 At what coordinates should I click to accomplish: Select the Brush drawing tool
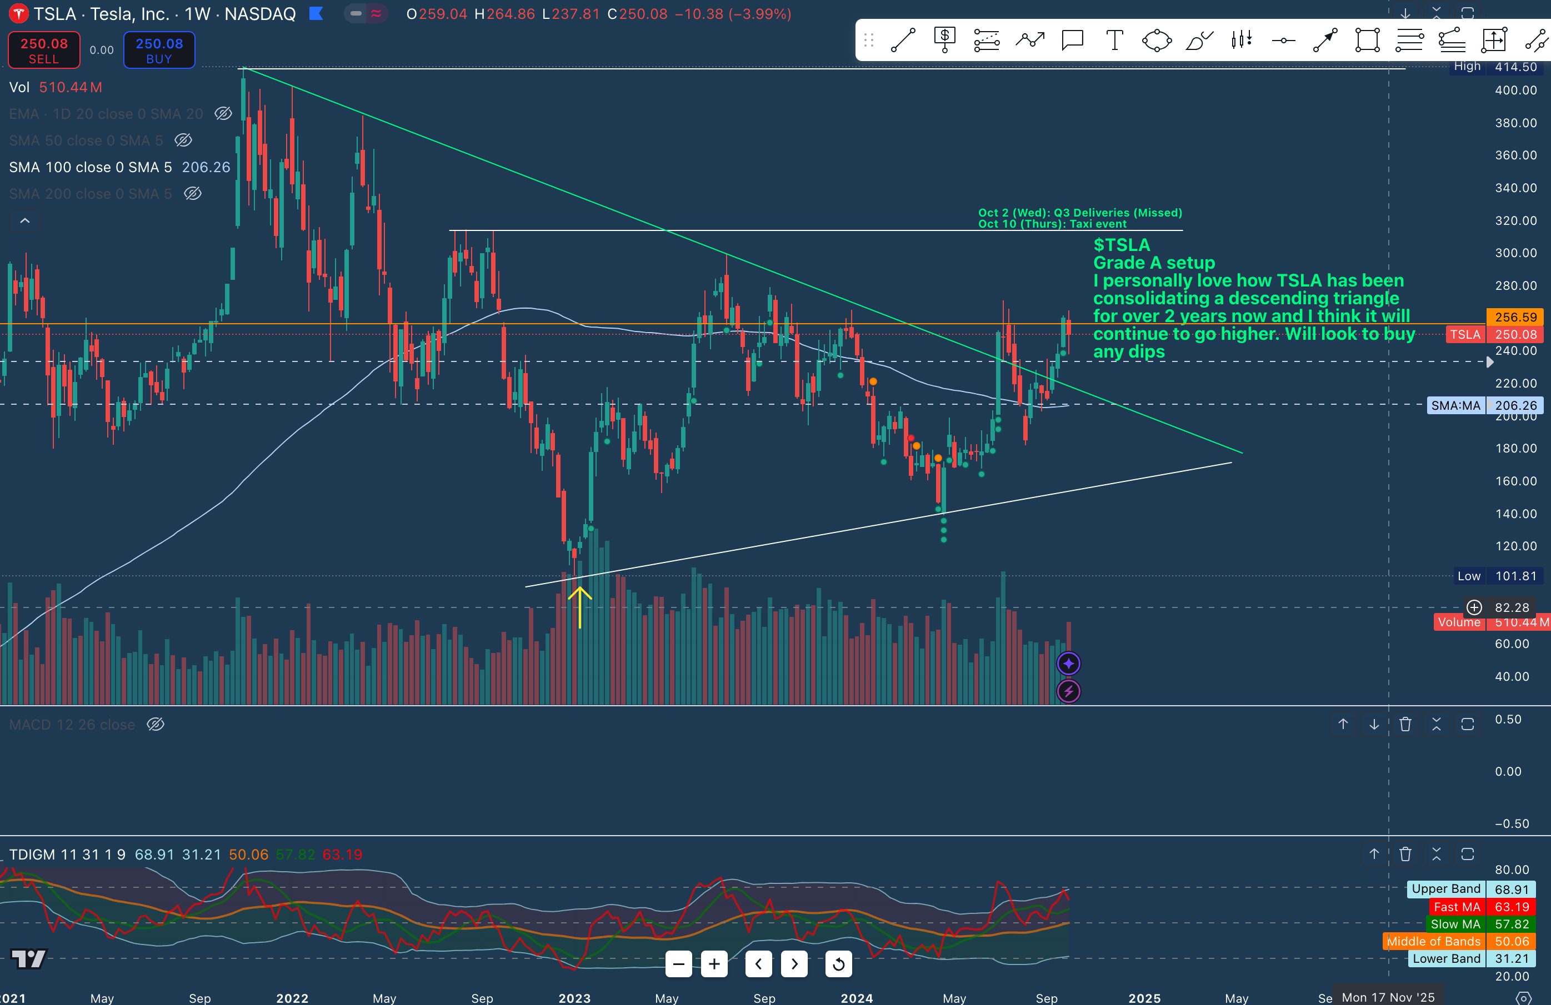(x=1199, y=41)
